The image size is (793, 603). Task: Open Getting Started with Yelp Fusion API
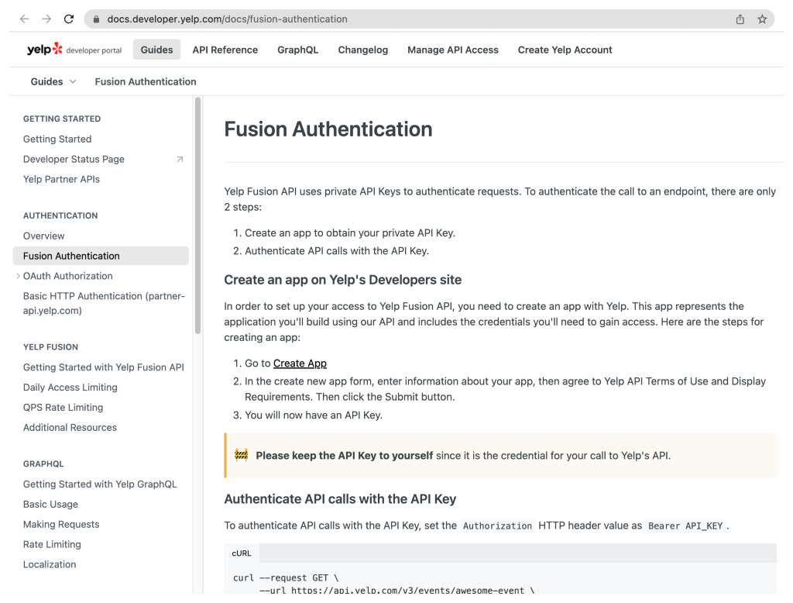point(104,367)
